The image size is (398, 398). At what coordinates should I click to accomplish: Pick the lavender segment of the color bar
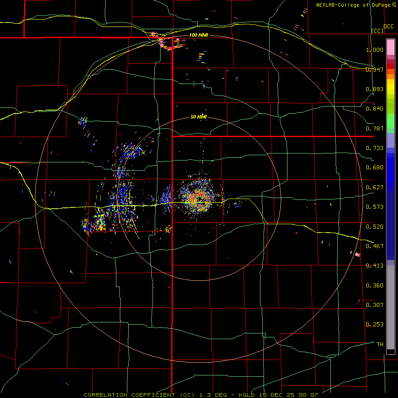(390, 140)
